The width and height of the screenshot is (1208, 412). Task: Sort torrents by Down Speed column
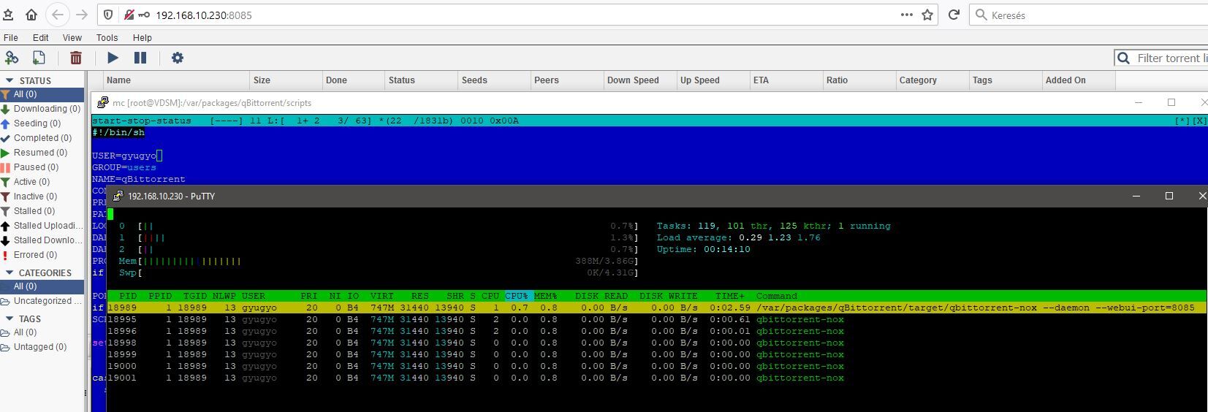(640, 80)
